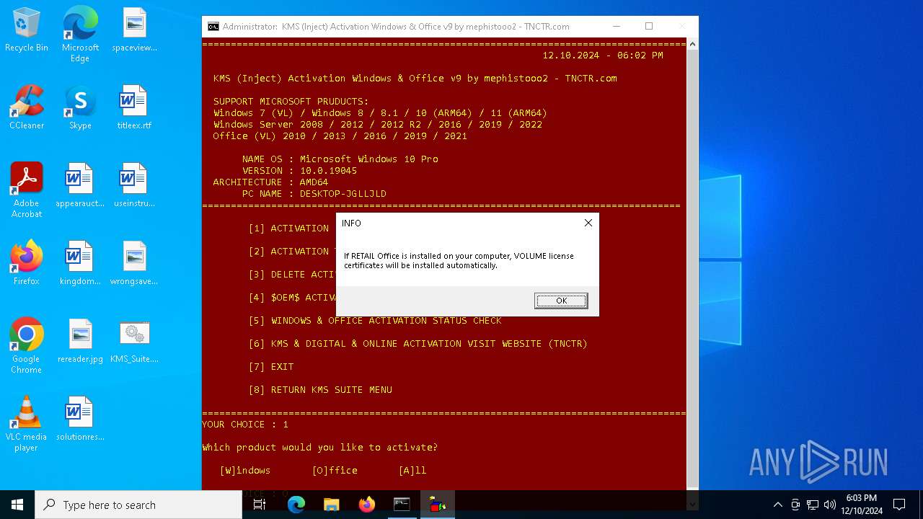The height and width of the screenshot is (519, 923).
Task: Click the KMS Suite taskbar icon
Action: click(438, 505)
